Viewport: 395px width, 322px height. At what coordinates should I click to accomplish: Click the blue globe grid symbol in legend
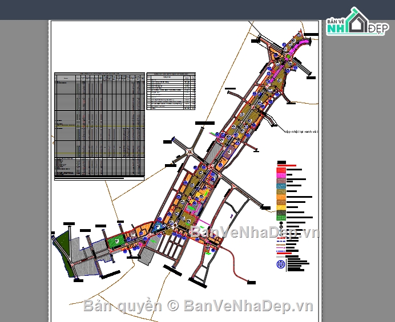click(281, 264)
